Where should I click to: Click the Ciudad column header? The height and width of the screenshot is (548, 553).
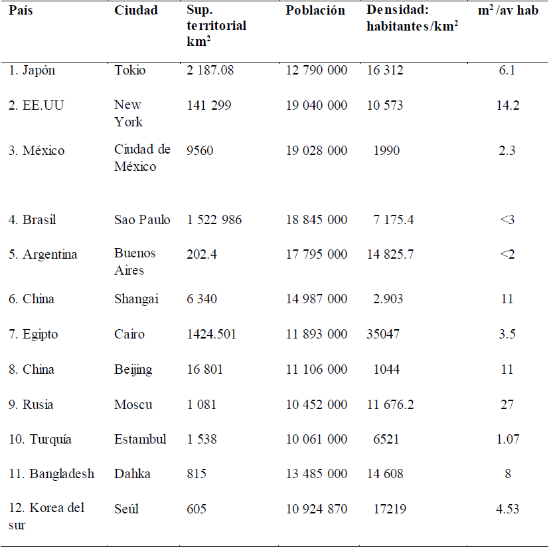(x=136, y=11)
